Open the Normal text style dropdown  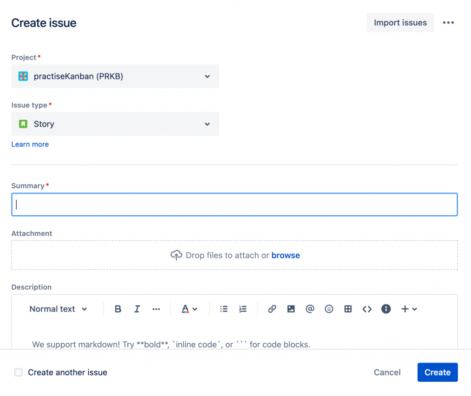(x=58, y=309)
